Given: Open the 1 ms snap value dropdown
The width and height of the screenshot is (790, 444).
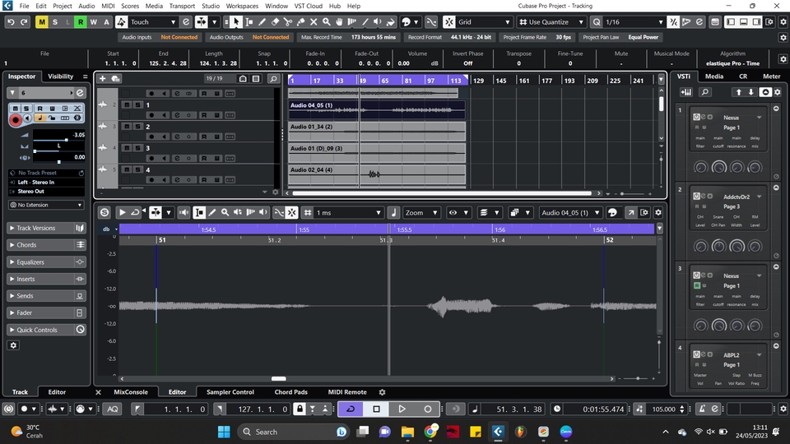Looking at the screenshot, I should click(348, 212).
